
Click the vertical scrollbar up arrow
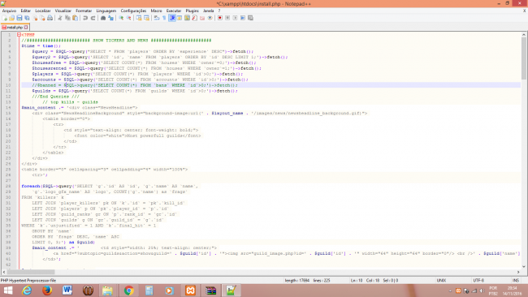(x=524, y=34)
